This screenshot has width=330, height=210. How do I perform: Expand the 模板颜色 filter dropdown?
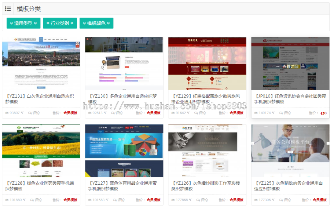(x=96, y=23)
